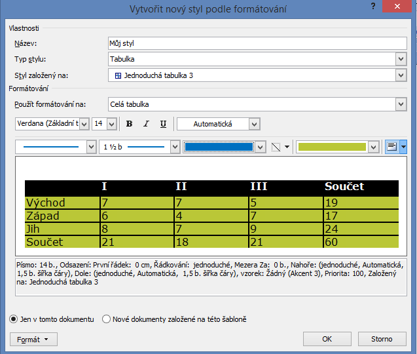
Task: Select 'Nové dokumenty založené na této šabloně'
Action: tap(107, 319)
